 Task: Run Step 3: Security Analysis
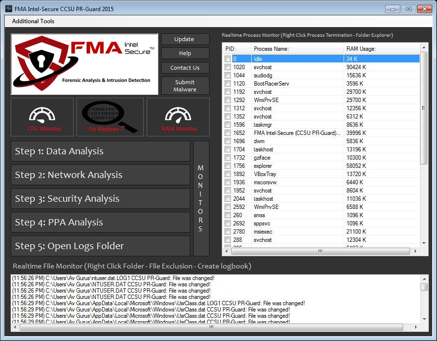100,199
